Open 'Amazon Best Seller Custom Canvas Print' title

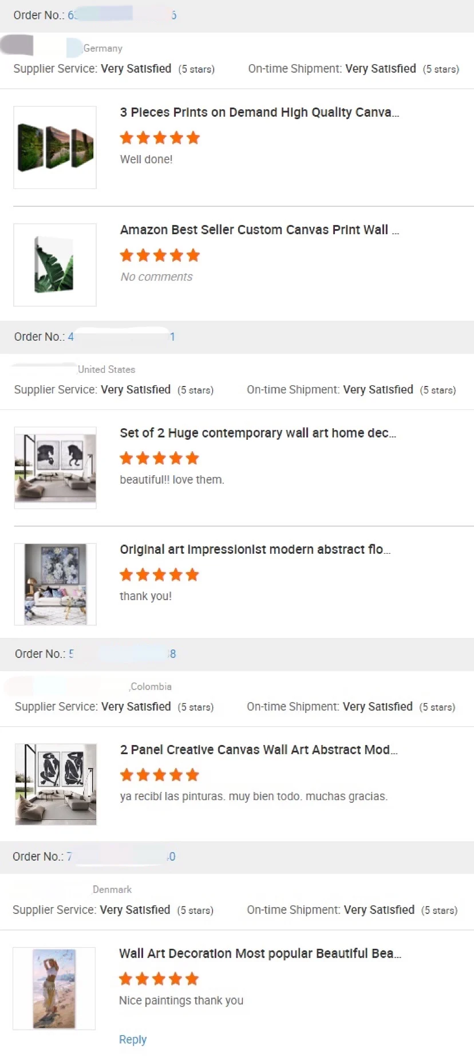259,230
